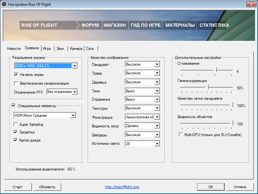
Task: Switch to the Камера tab
Action: click(76, 49)
